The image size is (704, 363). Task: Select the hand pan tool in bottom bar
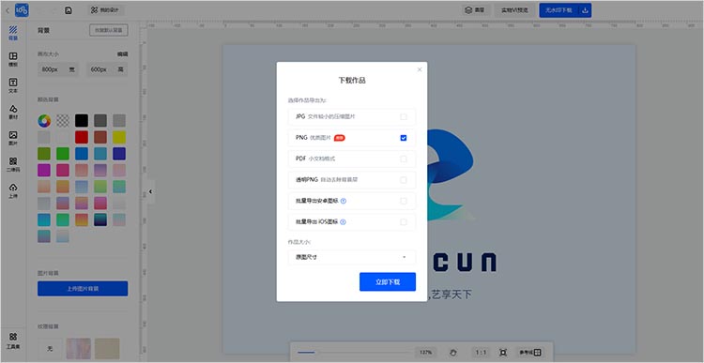tap(453, 353)
